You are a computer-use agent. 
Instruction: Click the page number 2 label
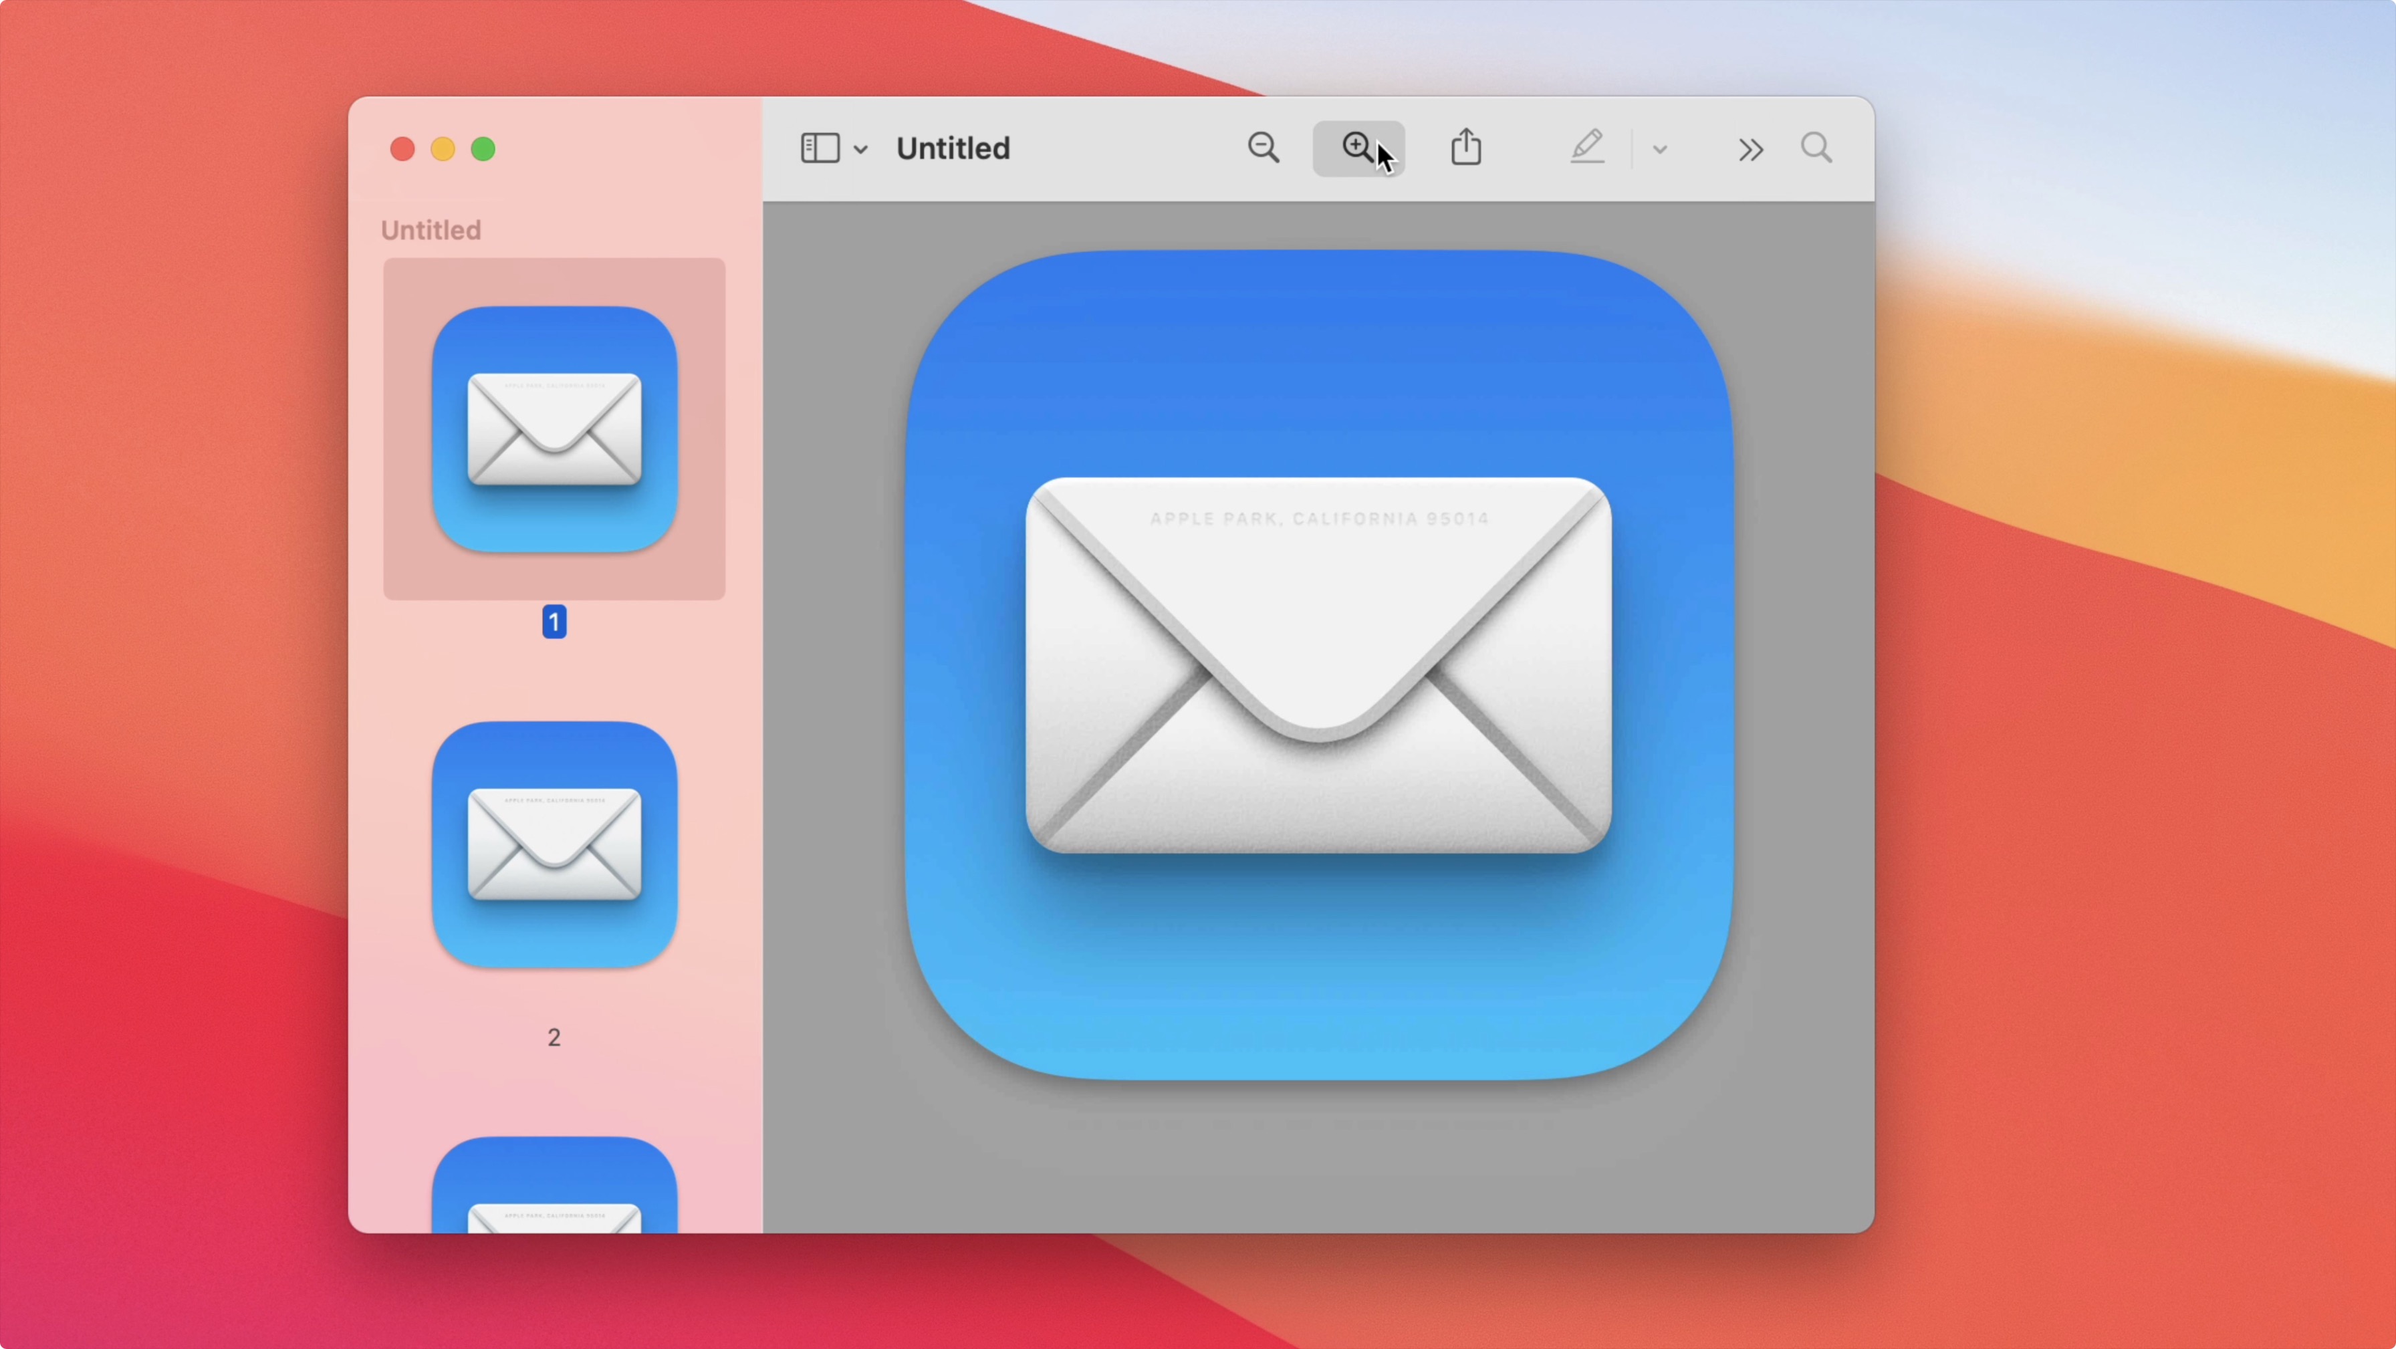554,1037
